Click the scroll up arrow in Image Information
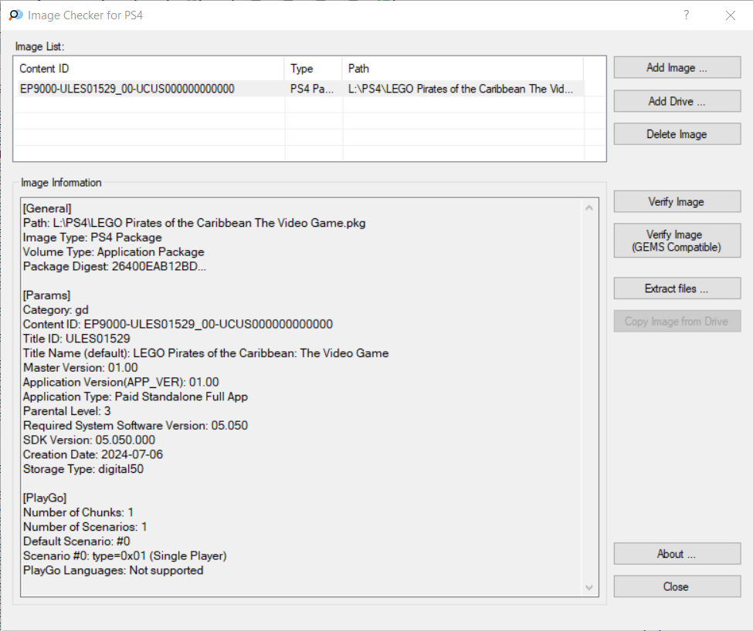Viewport: 753px width, 631px height. (x=589, y=208)
